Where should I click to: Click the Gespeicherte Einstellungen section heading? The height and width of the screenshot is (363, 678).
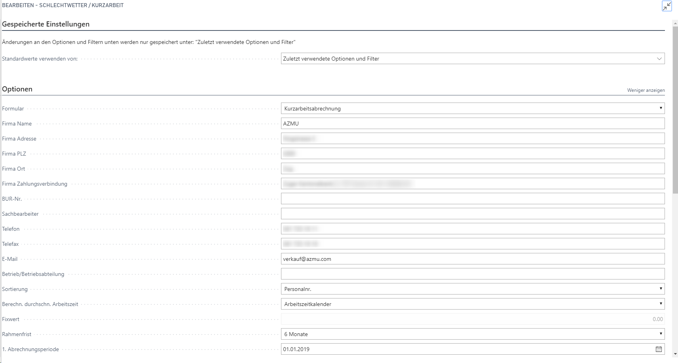click(46, 24)
